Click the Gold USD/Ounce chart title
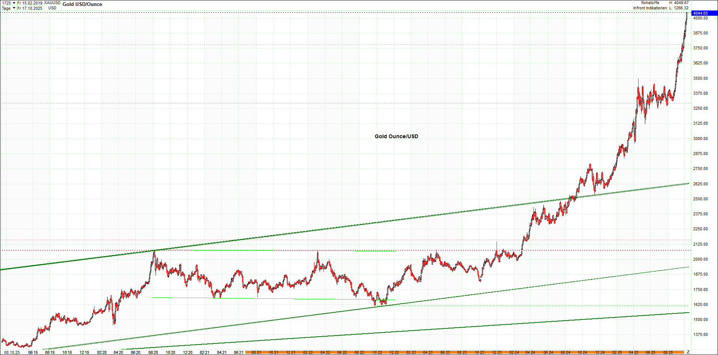718x355 pixels. [82, 4]
